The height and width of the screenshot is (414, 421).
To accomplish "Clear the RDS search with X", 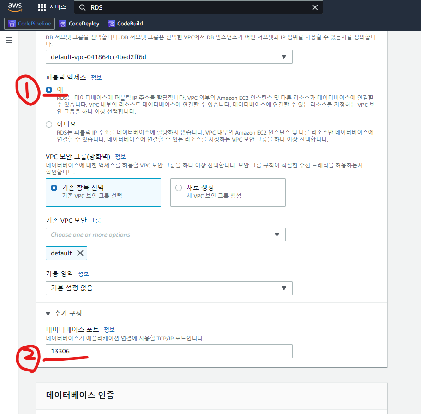I will pyautogui.click(x=315, y=7).
